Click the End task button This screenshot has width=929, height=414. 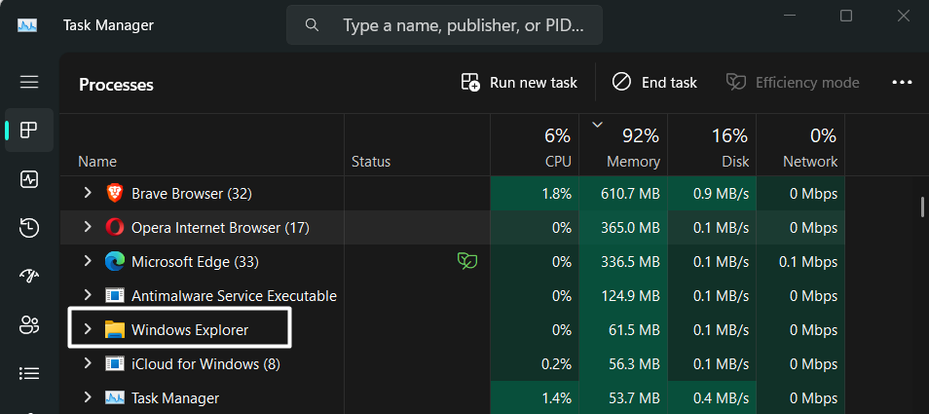tap(654, 83)
